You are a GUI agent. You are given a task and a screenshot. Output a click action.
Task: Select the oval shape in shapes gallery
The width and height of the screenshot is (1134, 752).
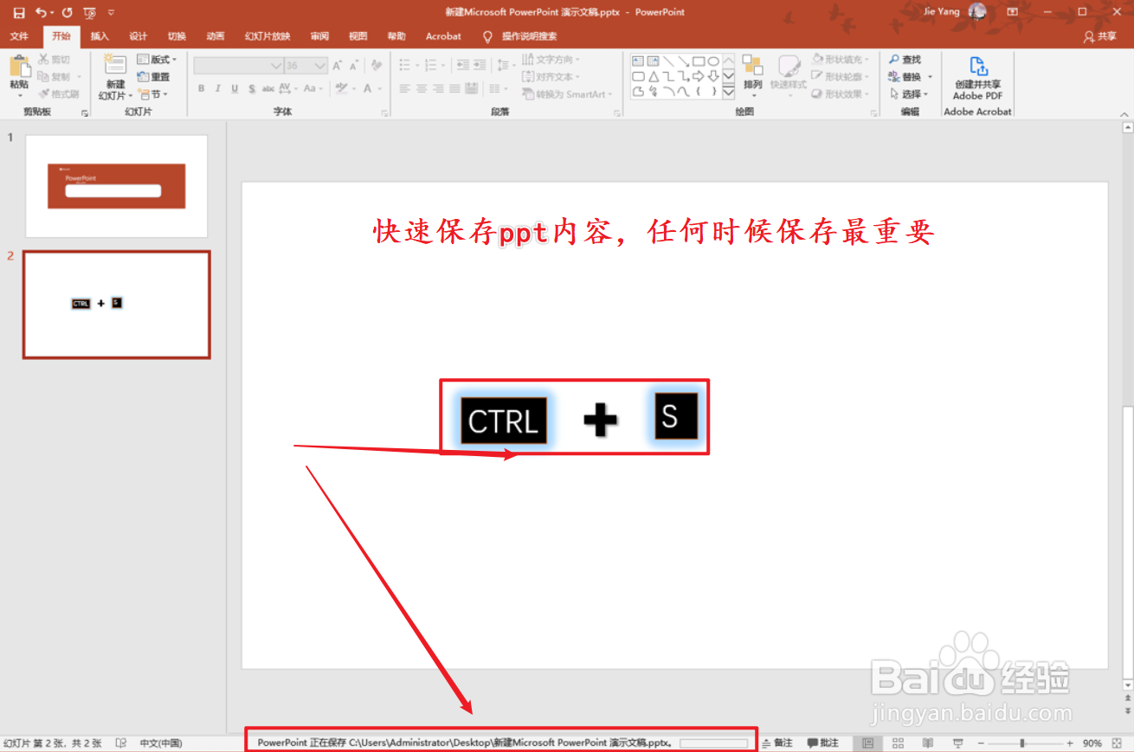712,61
